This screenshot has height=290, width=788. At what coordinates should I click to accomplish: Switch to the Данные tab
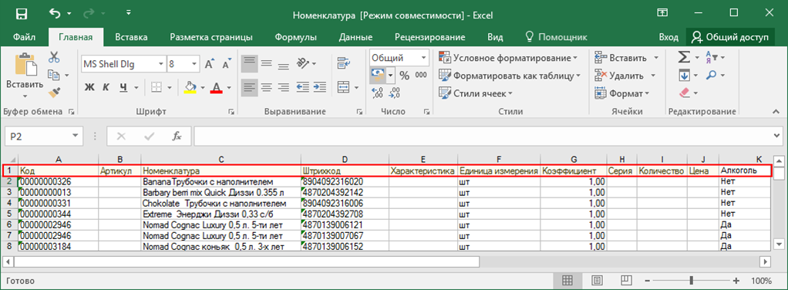point(355,37)
